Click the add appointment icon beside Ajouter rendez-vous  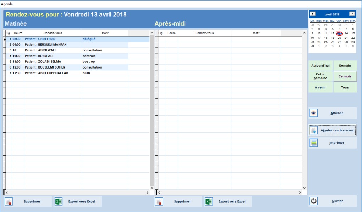[x=314, y=130]
